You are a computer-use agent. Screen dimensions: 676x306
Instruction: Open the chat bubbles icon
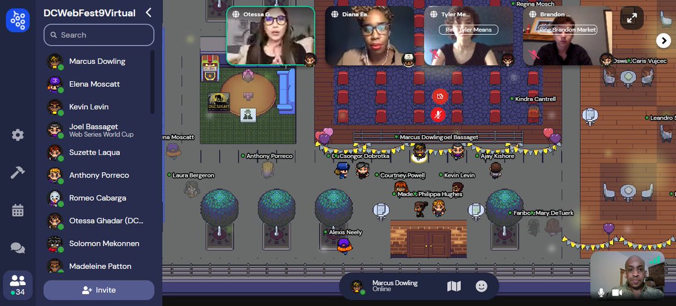[x=17, y=247]
